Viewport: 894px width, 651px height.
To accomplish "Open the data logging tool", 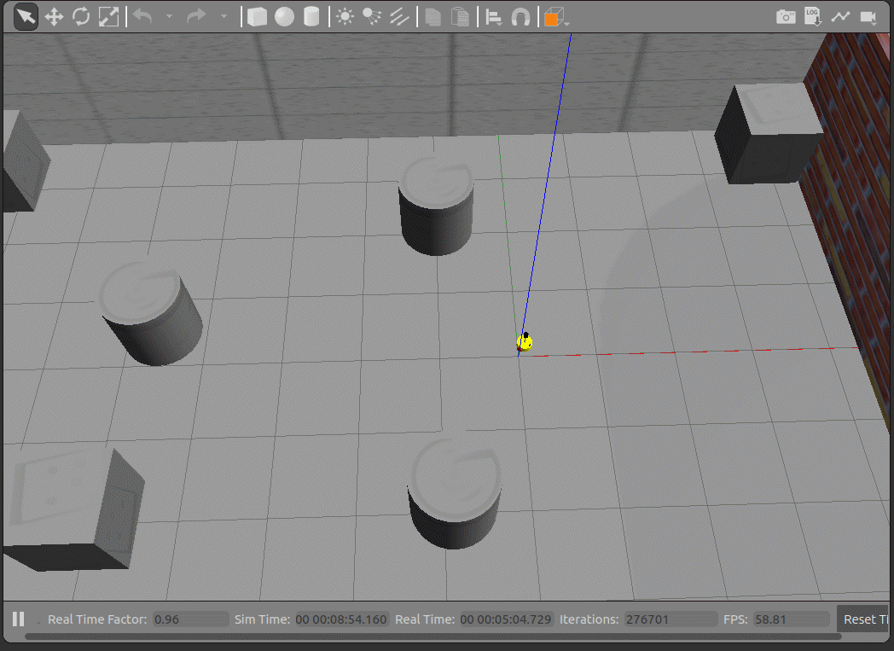I will pos(813,17).
